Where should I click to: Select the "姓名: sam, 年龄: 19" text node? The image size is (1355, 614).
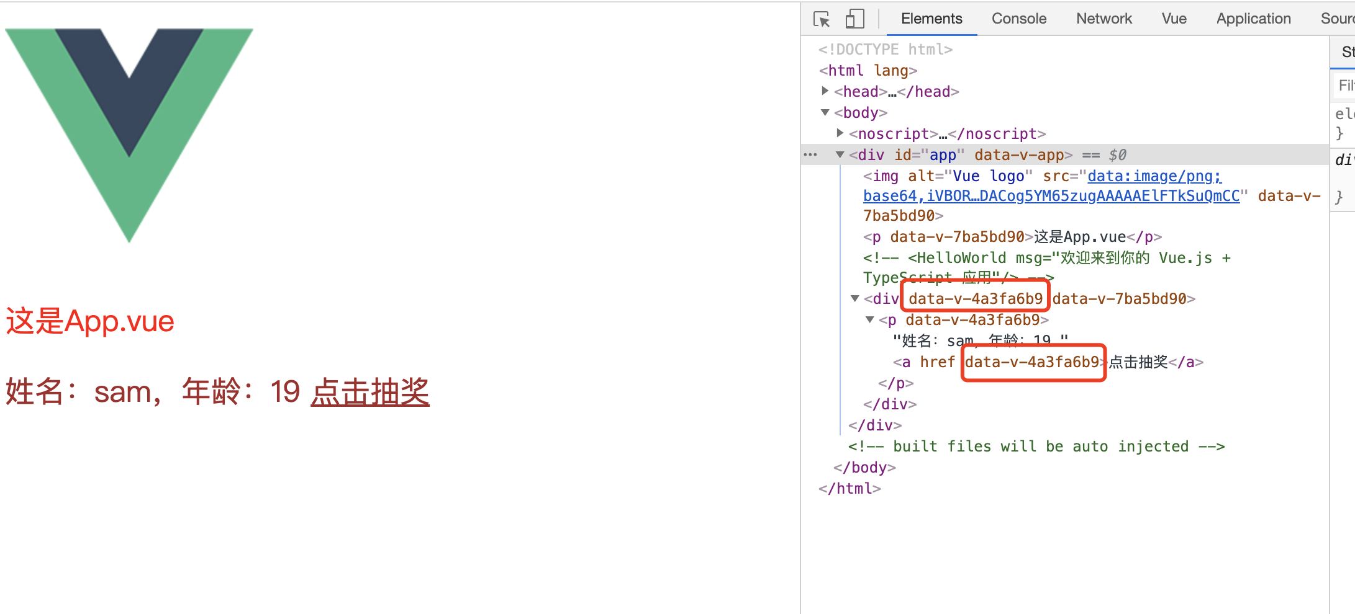pyautogui.click(x=981, y=340)
